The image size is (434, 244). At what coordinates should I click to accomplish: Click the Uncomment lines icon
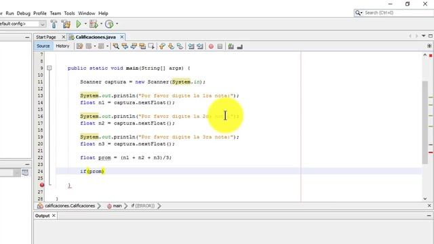click(x=239, y=46)
